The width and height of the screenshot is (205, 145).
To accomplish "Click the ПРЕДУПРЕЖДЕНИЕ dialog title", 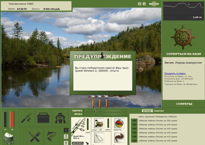I will 103,56.
